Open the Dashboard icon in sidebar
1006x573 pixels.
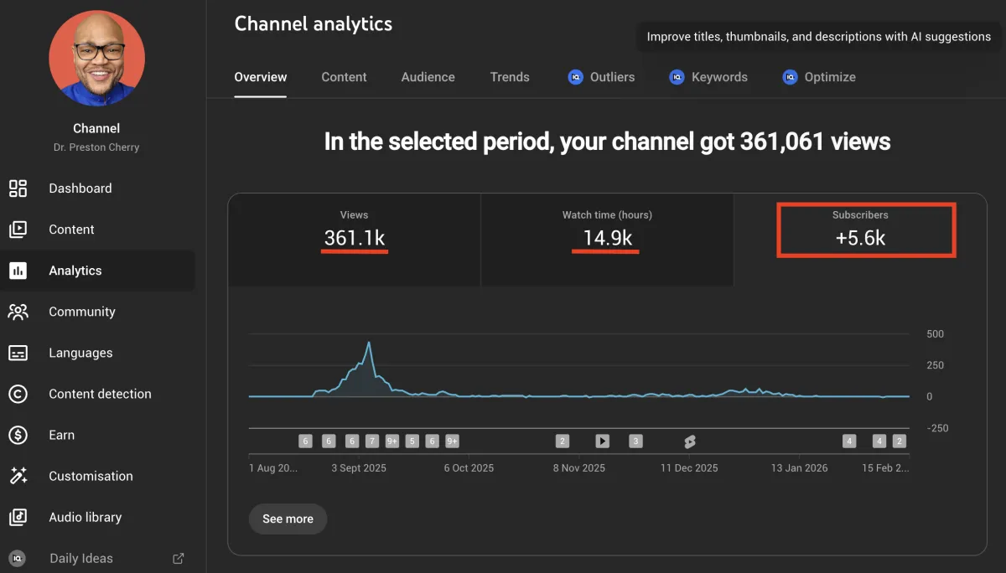tap(18, 188)
